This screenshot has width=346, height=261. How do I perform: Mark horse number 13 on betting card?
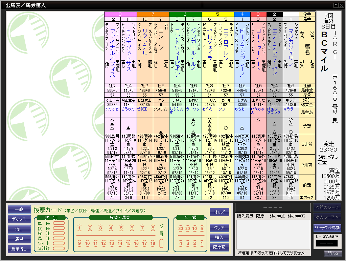112,243
